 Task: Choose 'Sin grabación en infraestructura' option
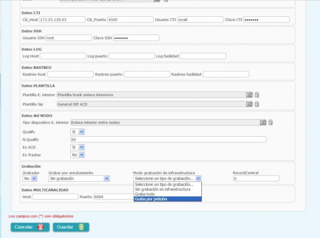click(168, 190)
